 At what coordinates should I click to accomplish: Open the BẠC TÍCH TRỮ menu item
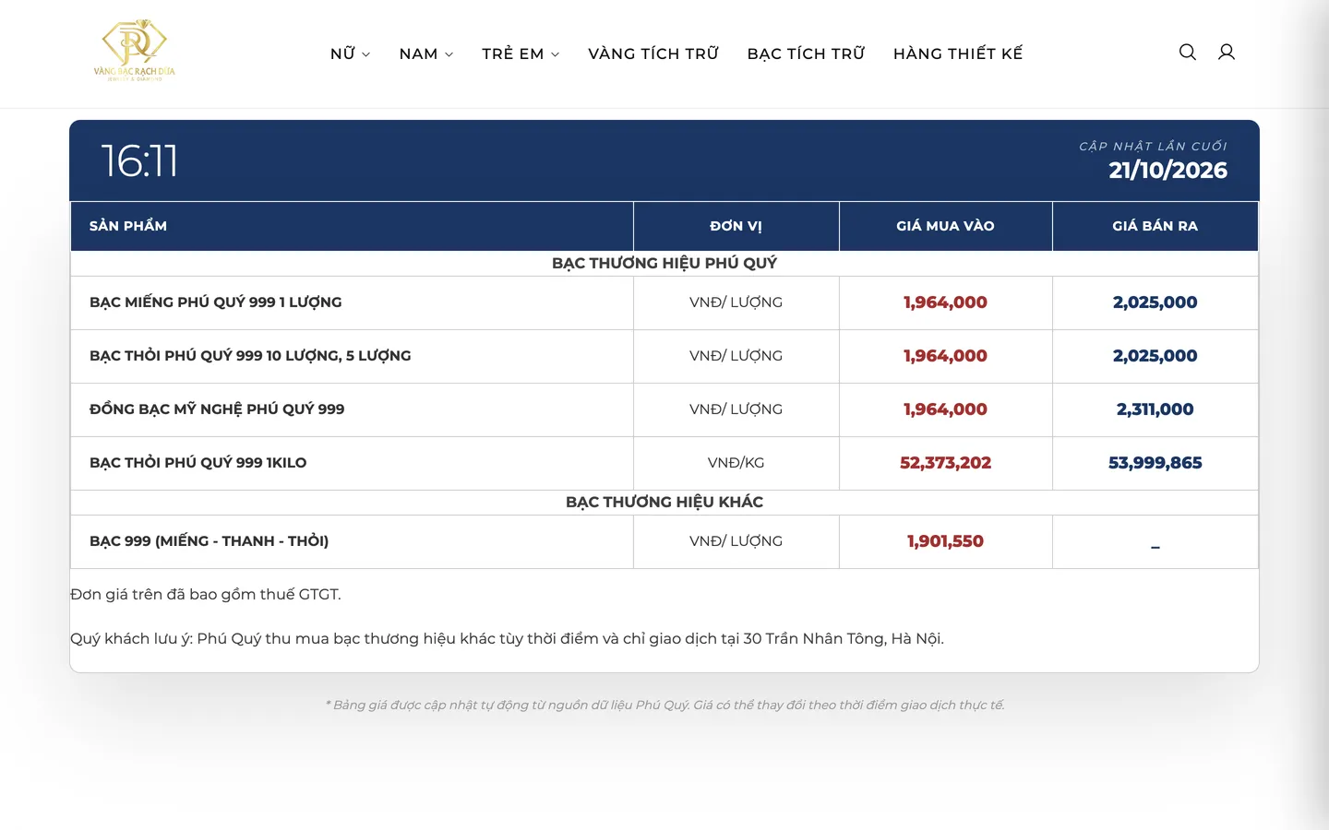pyautogui.click(x=807, y=53)
